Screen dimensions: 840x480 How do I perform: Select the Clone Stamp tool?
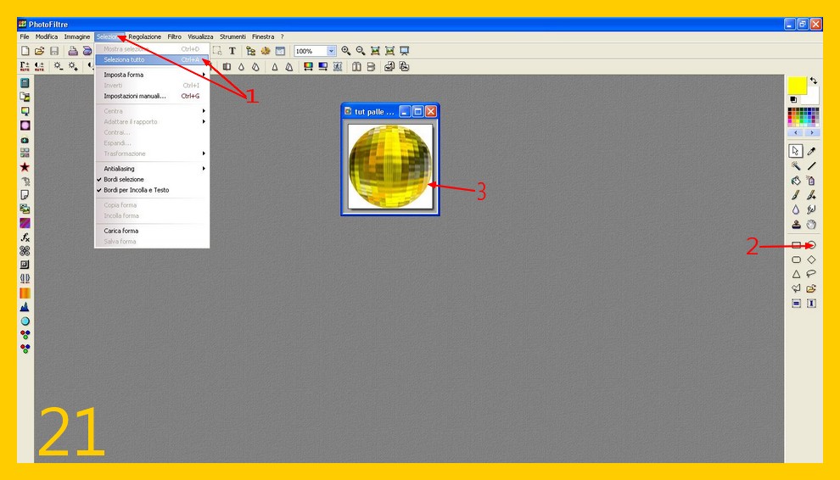coord(796,225)
